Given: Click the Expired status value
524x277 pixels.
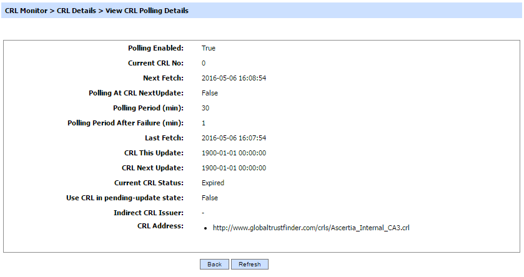Looking at the screenshot, I should (x=213, y=183).
